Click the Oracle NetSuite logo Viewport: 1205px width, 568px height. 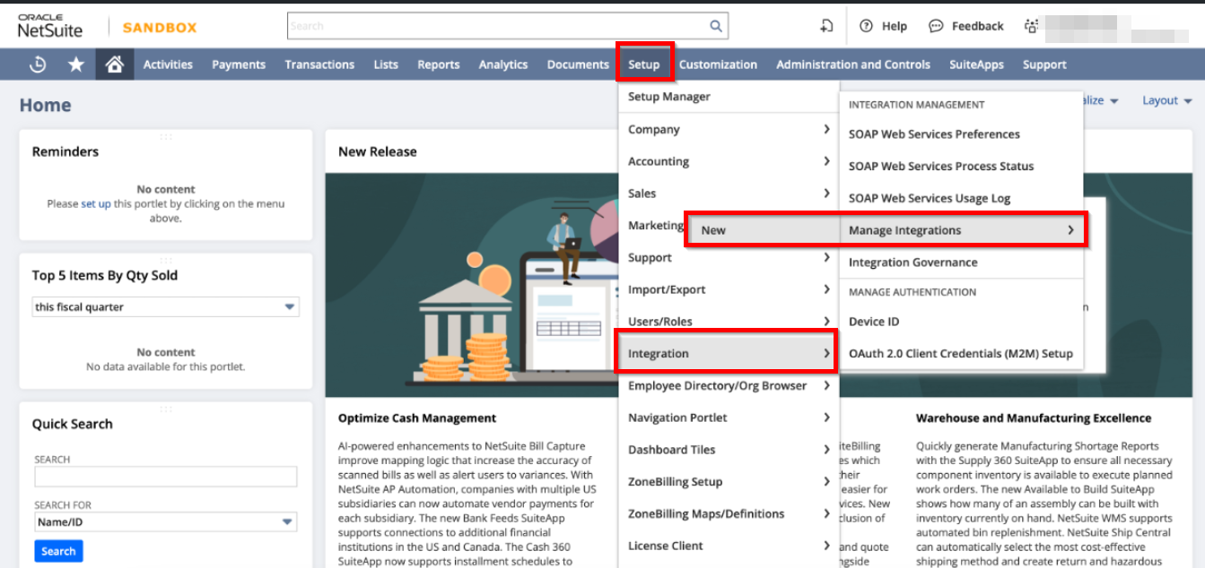pyautogui.click(x=50, y=26)
